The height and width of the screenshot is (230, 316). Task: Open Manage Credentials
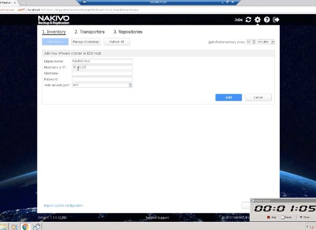click(x=86, y=42)
